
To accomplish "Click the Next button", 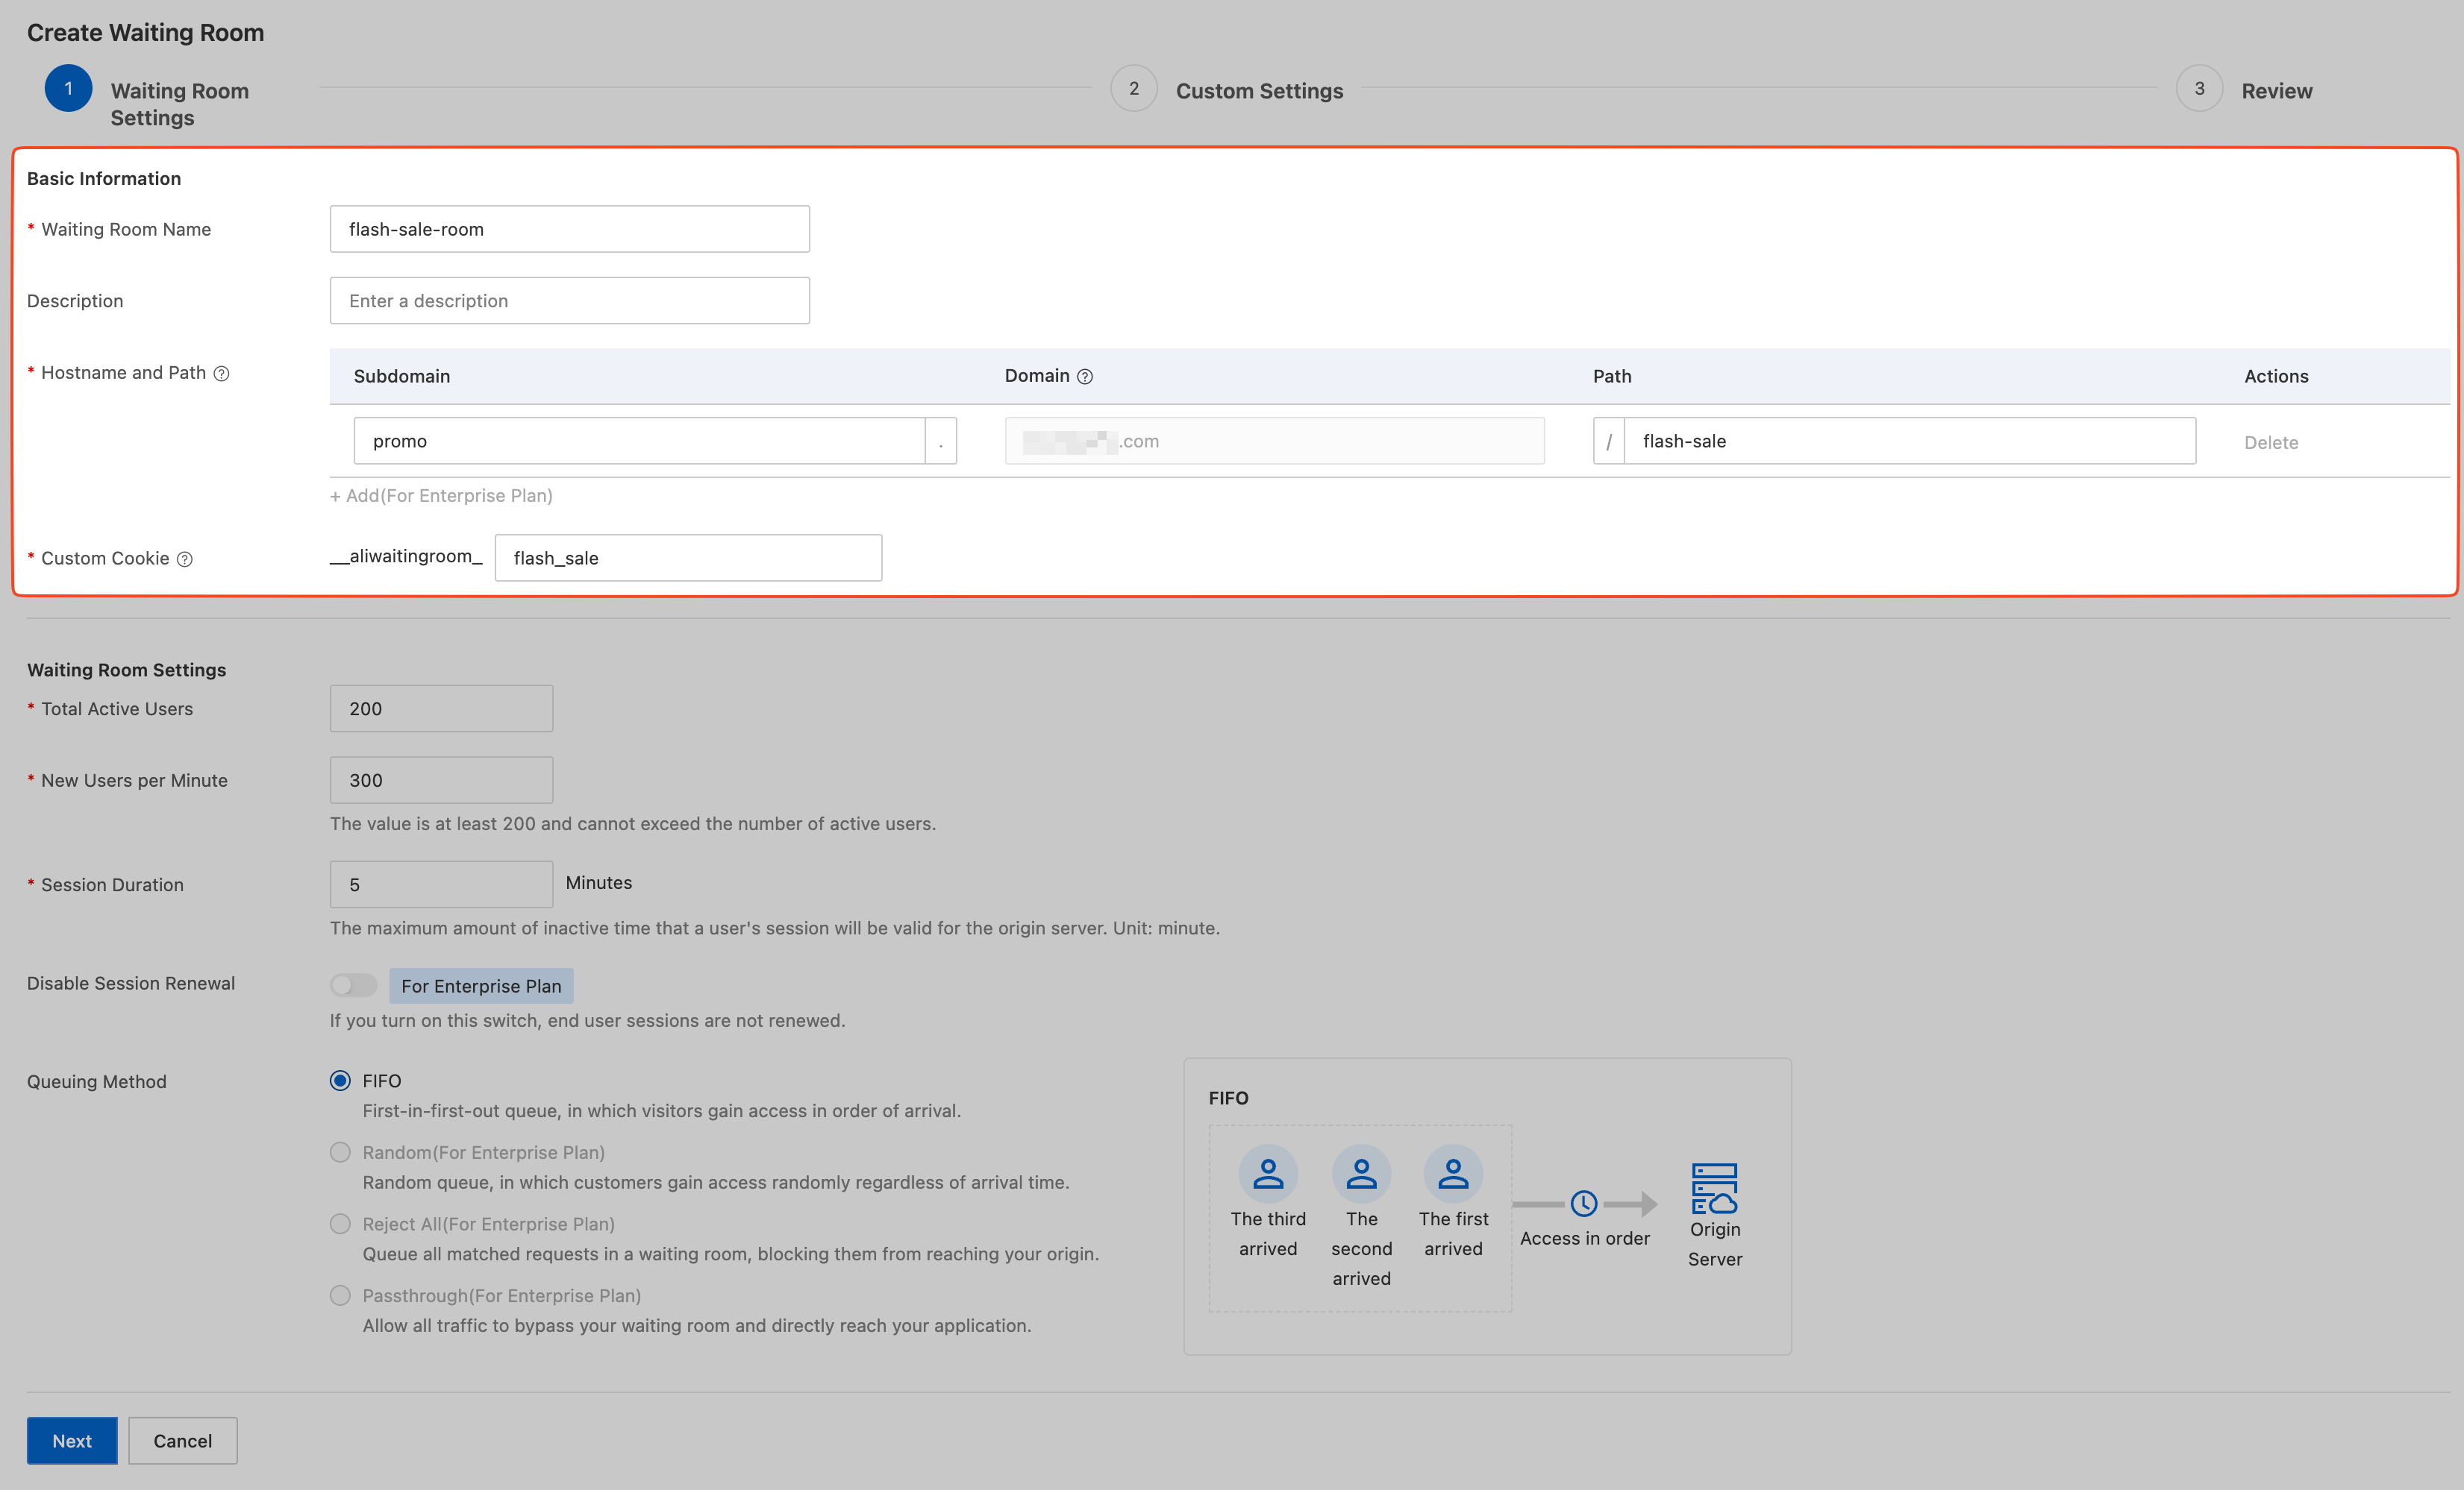I will (x=72, y=1440).
